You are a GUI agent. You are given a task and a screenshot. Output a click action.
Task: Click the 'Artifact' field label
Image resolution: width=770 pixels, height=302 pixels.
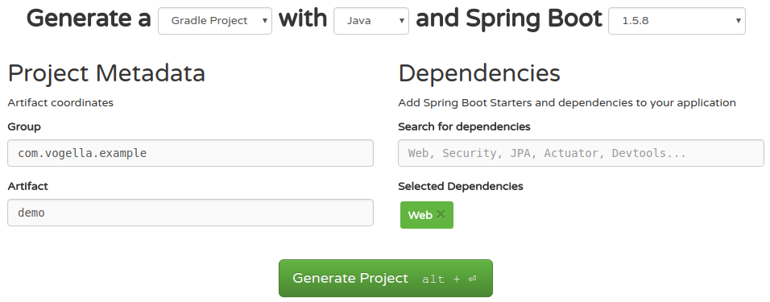(x=27, y=186)
